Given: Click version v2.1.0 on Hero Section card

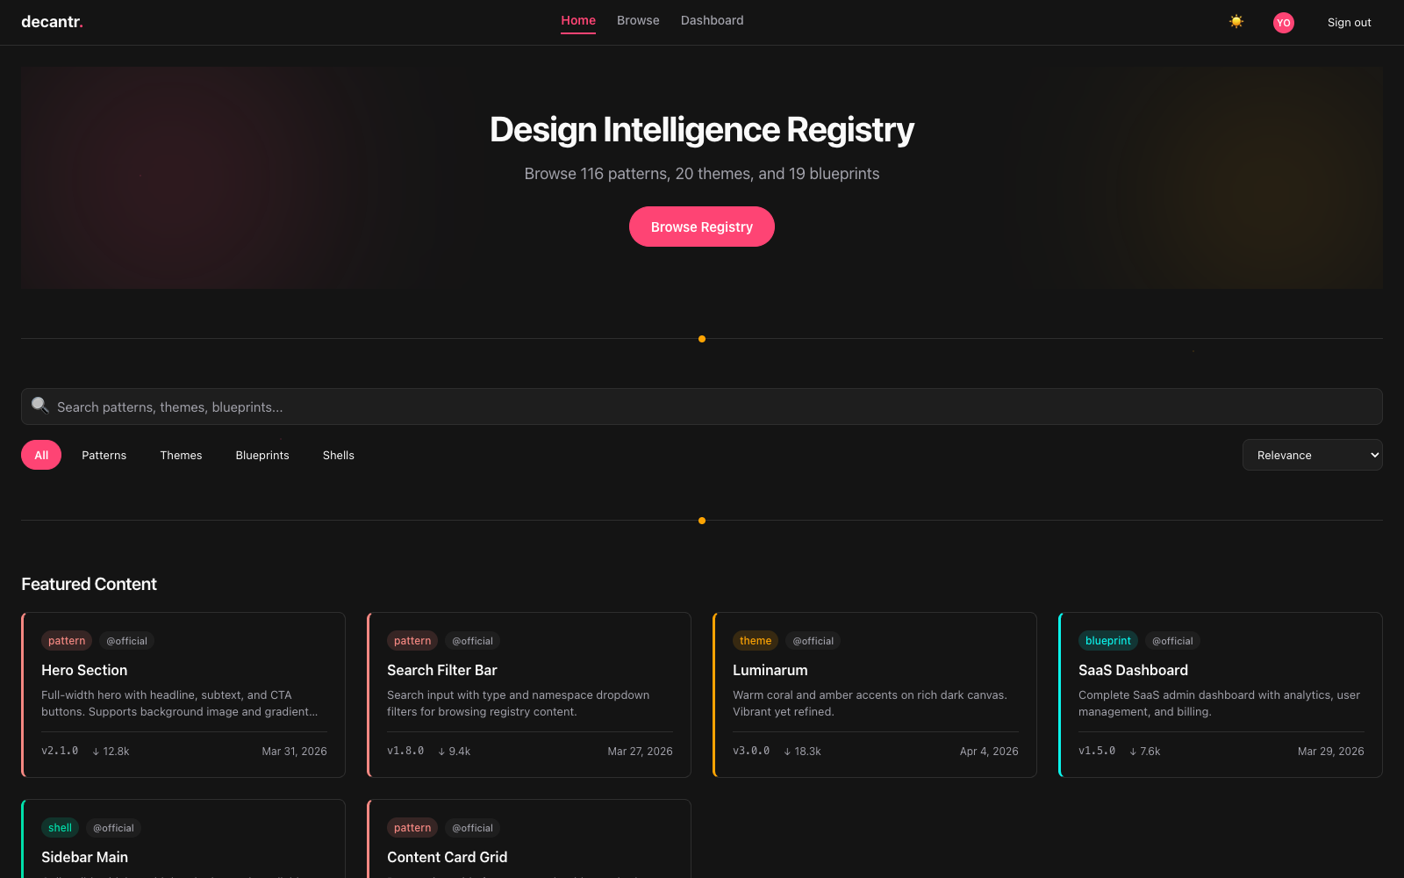Looking at the screenshot, I should 60,752.
